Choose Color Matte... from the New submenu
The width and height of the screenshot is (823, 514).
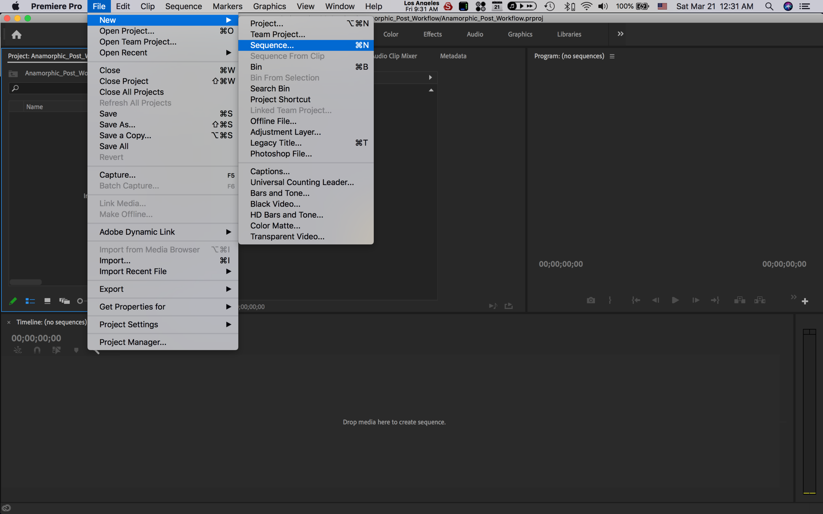306,226
